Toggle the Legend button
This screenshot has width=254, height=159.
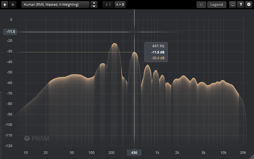(217, 5)
